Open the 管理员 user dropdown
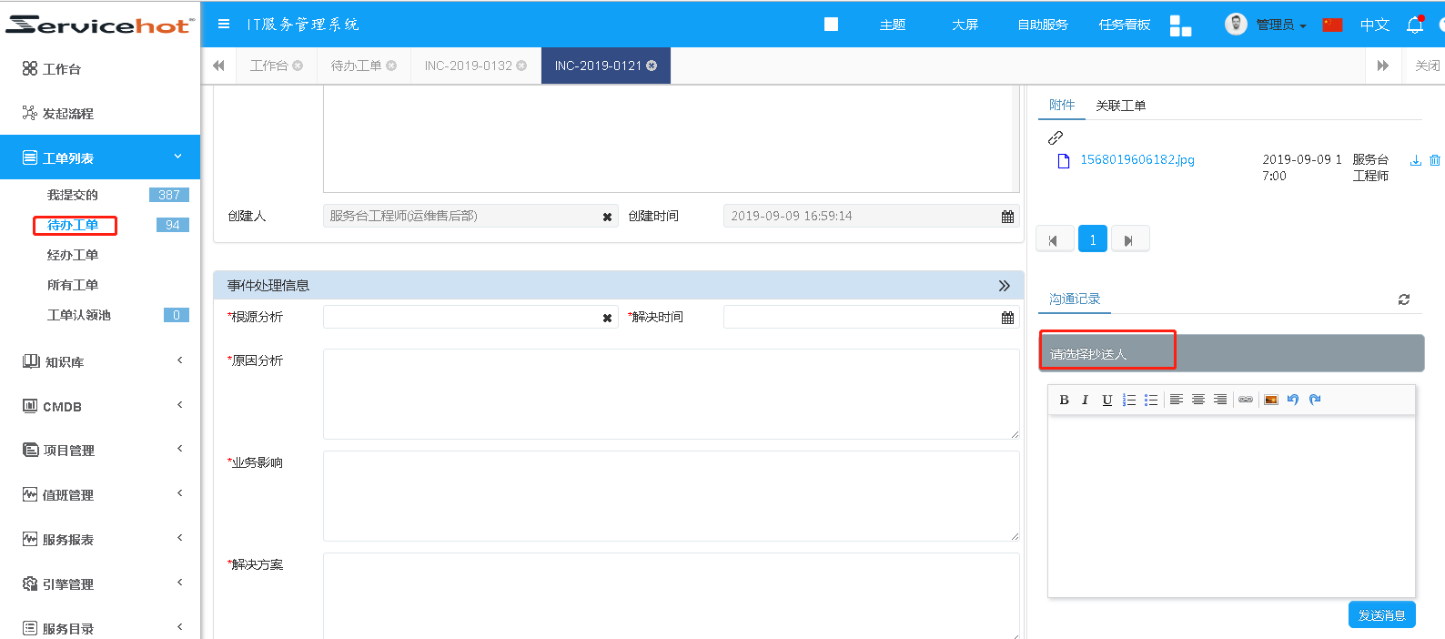Image resolution: width=1445 pixels, height=639 pixels. click(x=1279, y=25)
